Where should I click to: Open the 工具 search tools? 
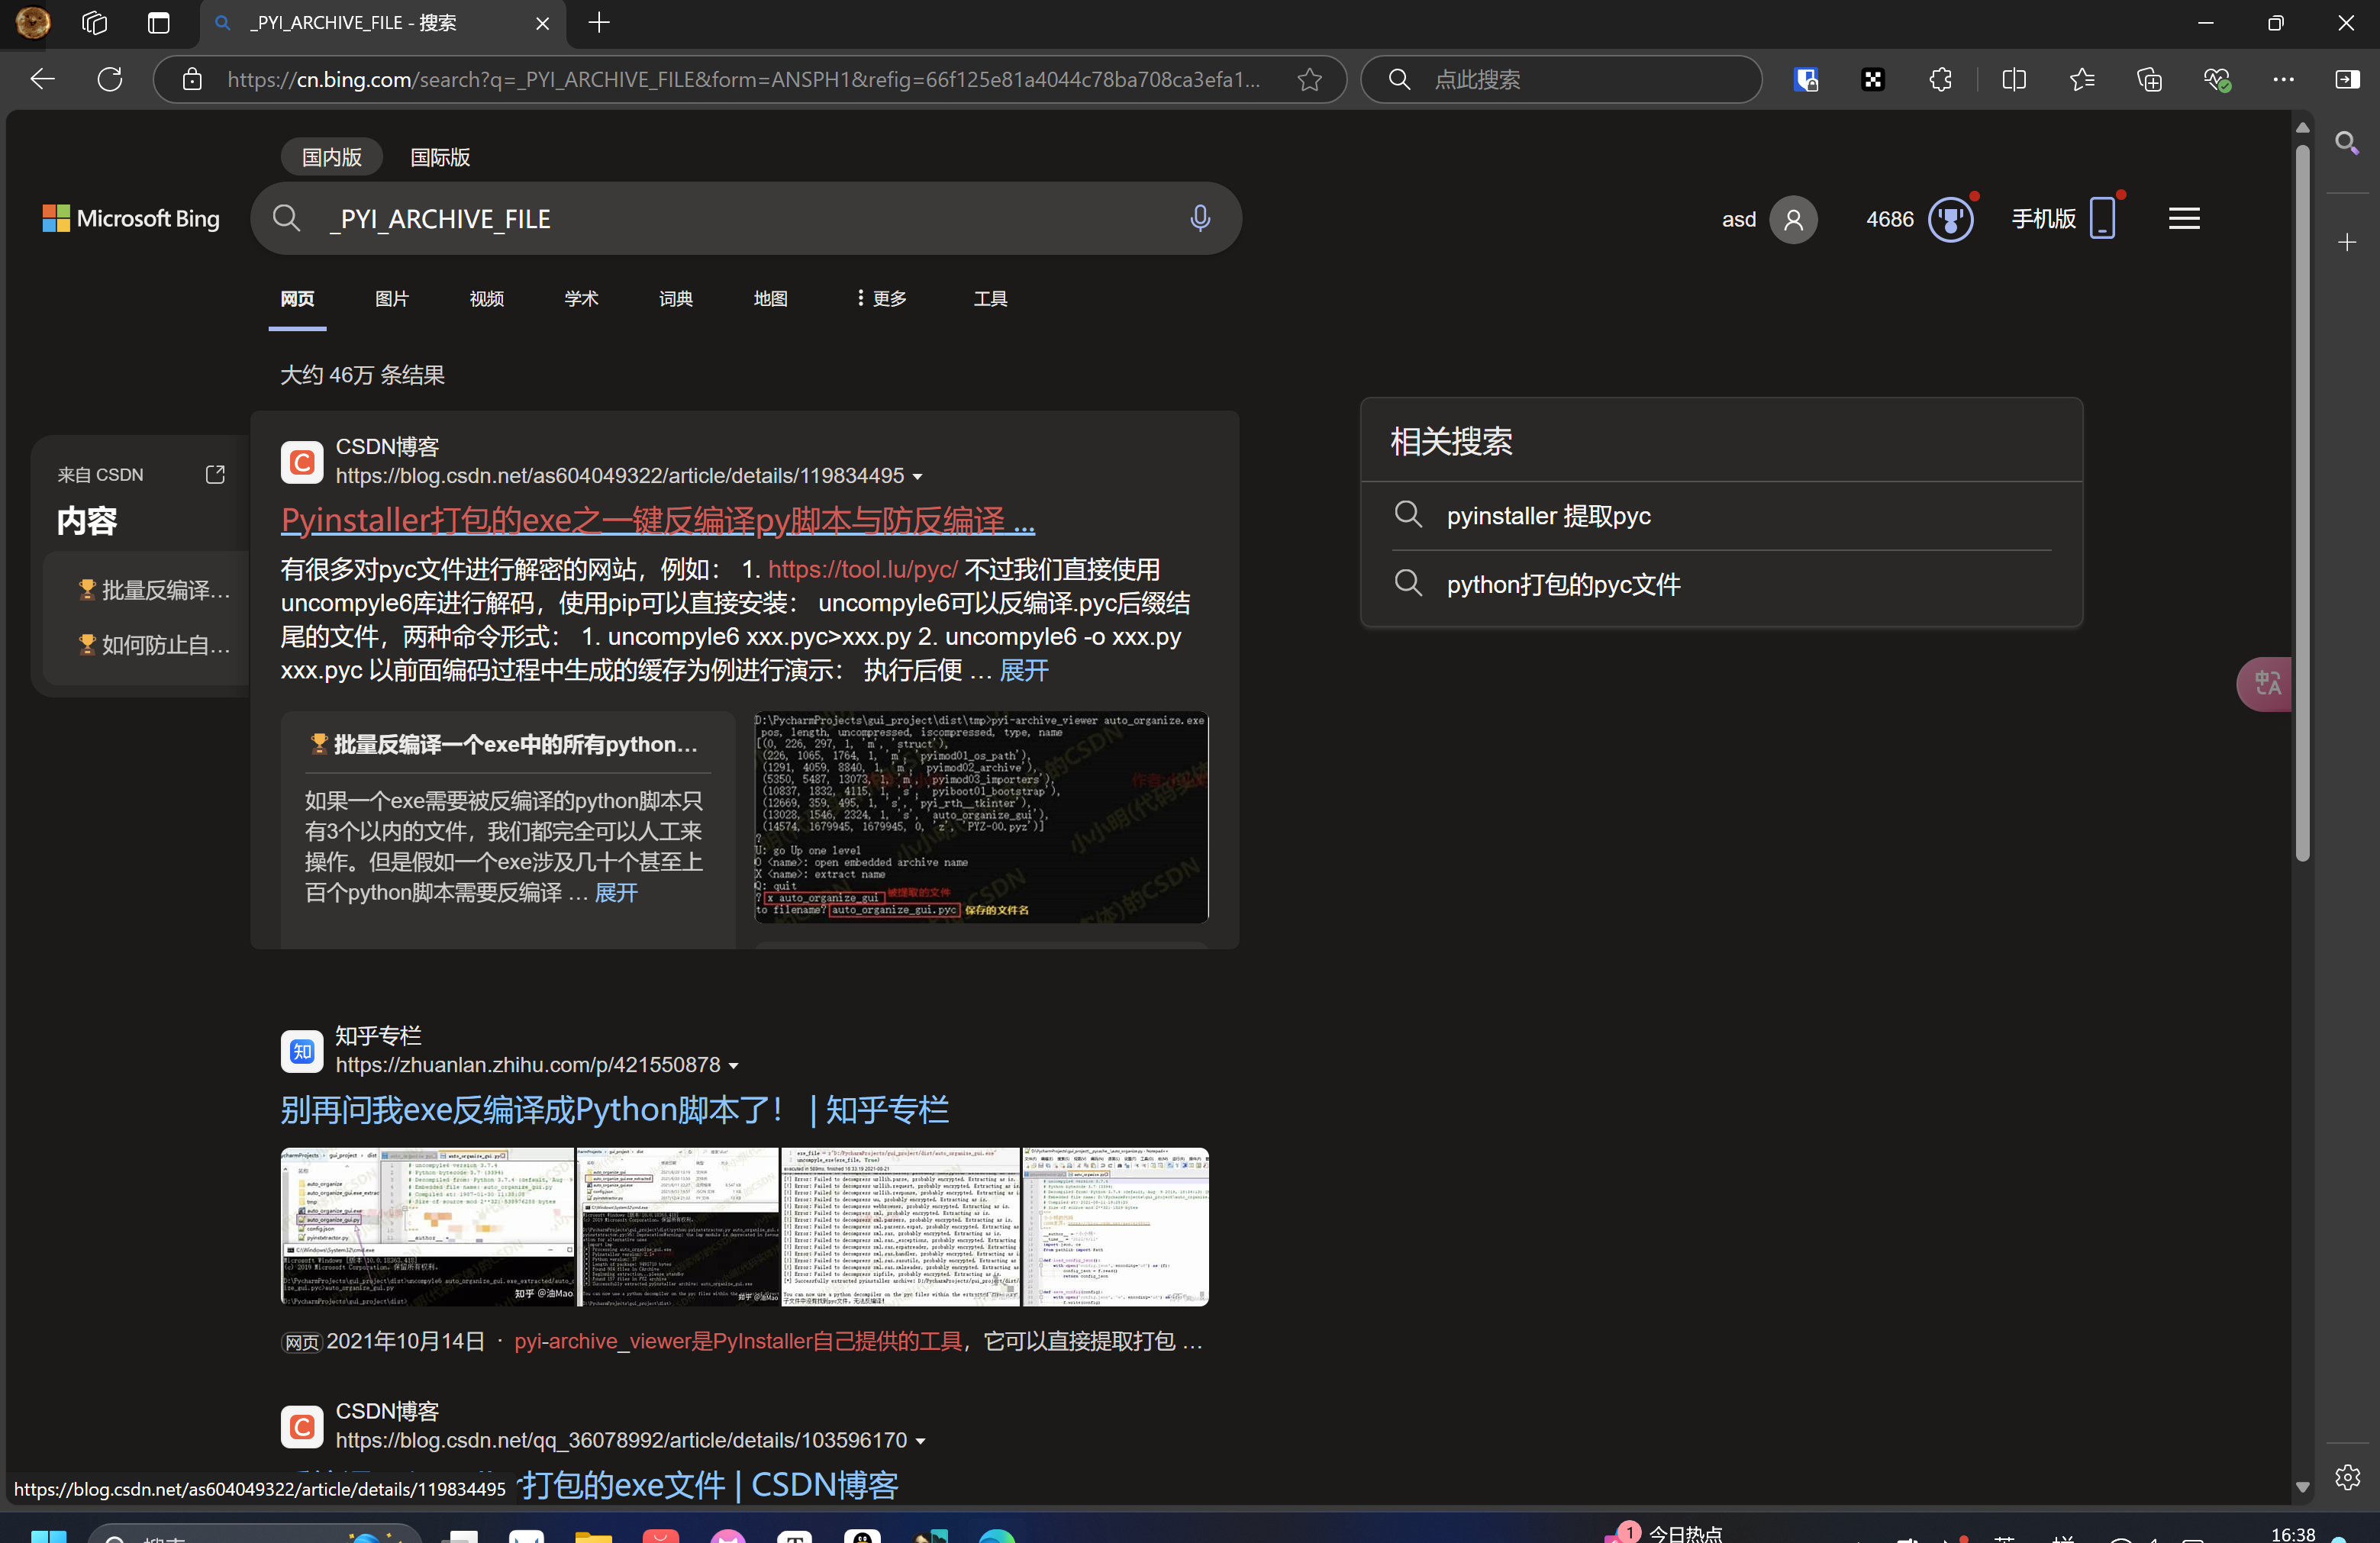click(x=991, y=298)
